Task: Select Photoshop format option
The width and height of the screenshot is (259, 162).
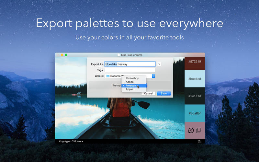Action: point(134,78)
